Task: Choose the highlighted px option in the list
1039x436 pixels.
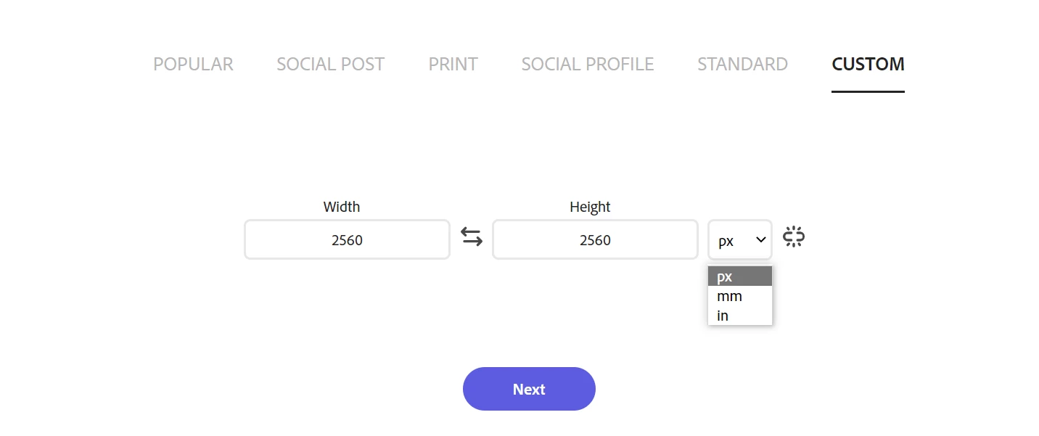Action: pos(739,276)
